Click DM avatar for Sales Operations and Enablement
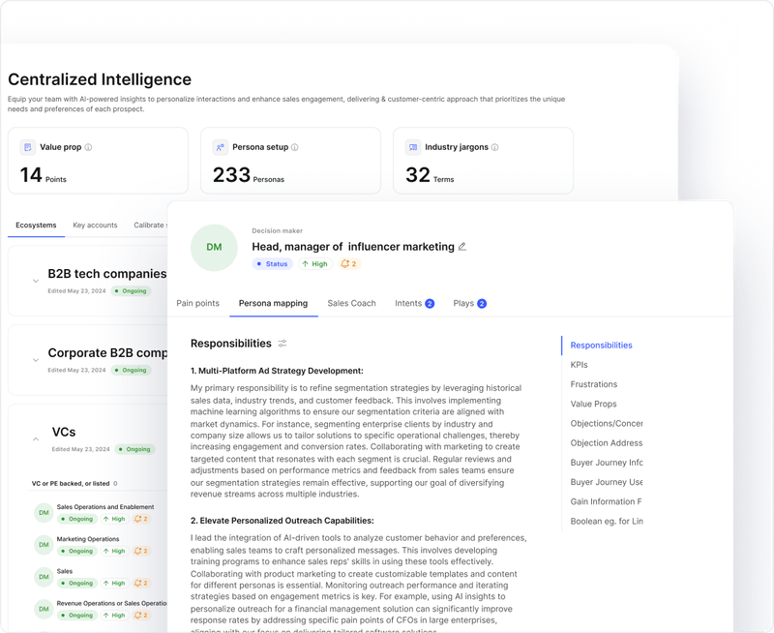This screenshot has height=633, width=774. tap(44, 513)
